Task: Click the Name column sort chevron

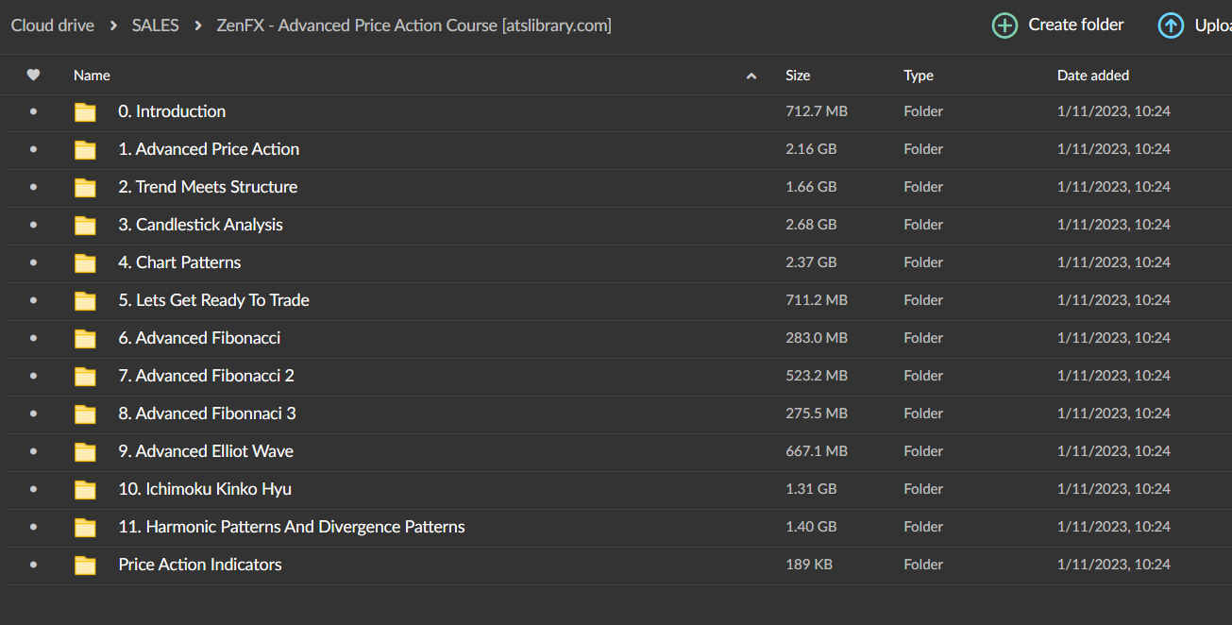Action: click(x=751, y=75)
